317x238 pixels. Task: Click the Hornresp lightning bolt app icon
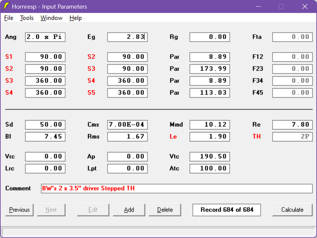tap(6, 6)
